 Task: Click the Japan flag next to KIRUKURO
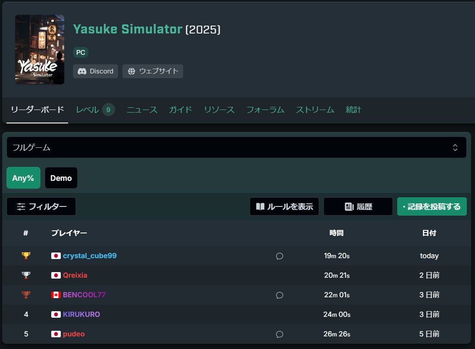point(56,314)
